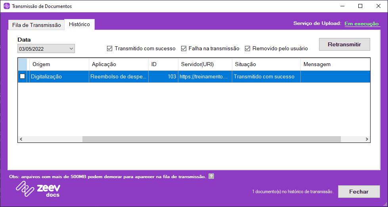Viewport: 388px width, 207px height.
Task: Click the Servidor(URI) column header
Action: click(x=204, y=64)
